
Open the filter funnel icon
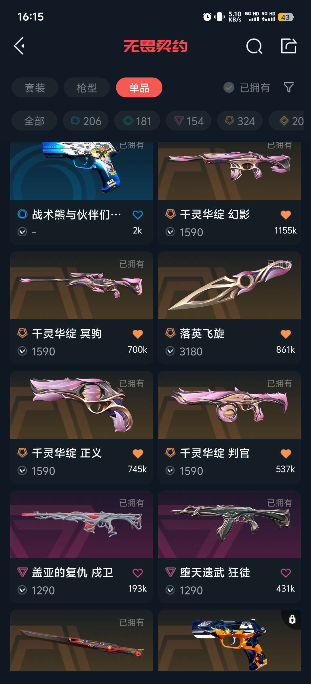(289, 87)
